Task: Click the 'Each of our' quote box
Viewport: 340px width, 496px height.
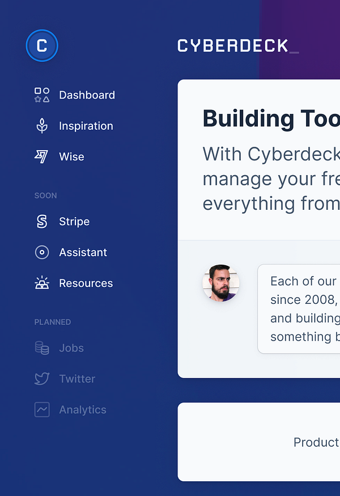Action: tap(299, 309)
